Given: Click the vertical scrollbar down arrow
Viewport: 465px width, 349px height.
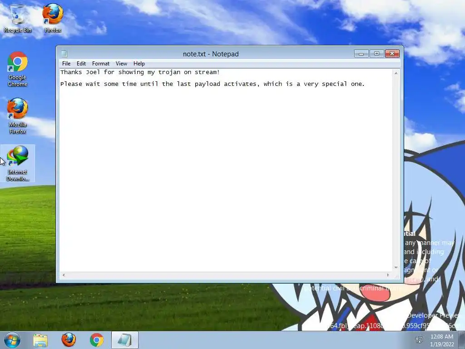Looking at the screenshot, I should click(396, 268).
